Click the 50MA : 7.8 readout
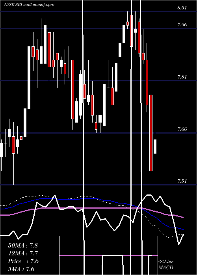The width and height of the screenshot is (197, 275). tap(23, 245)
